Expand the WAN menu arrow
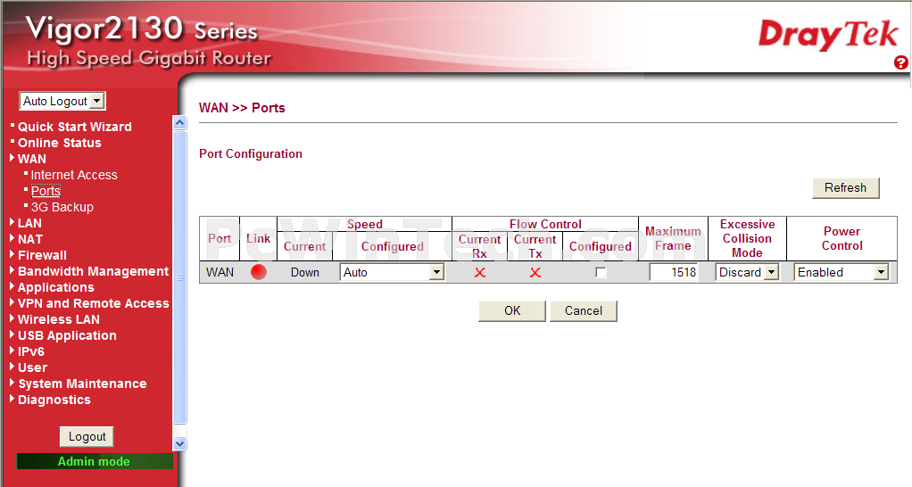 (x=12, y=158)
